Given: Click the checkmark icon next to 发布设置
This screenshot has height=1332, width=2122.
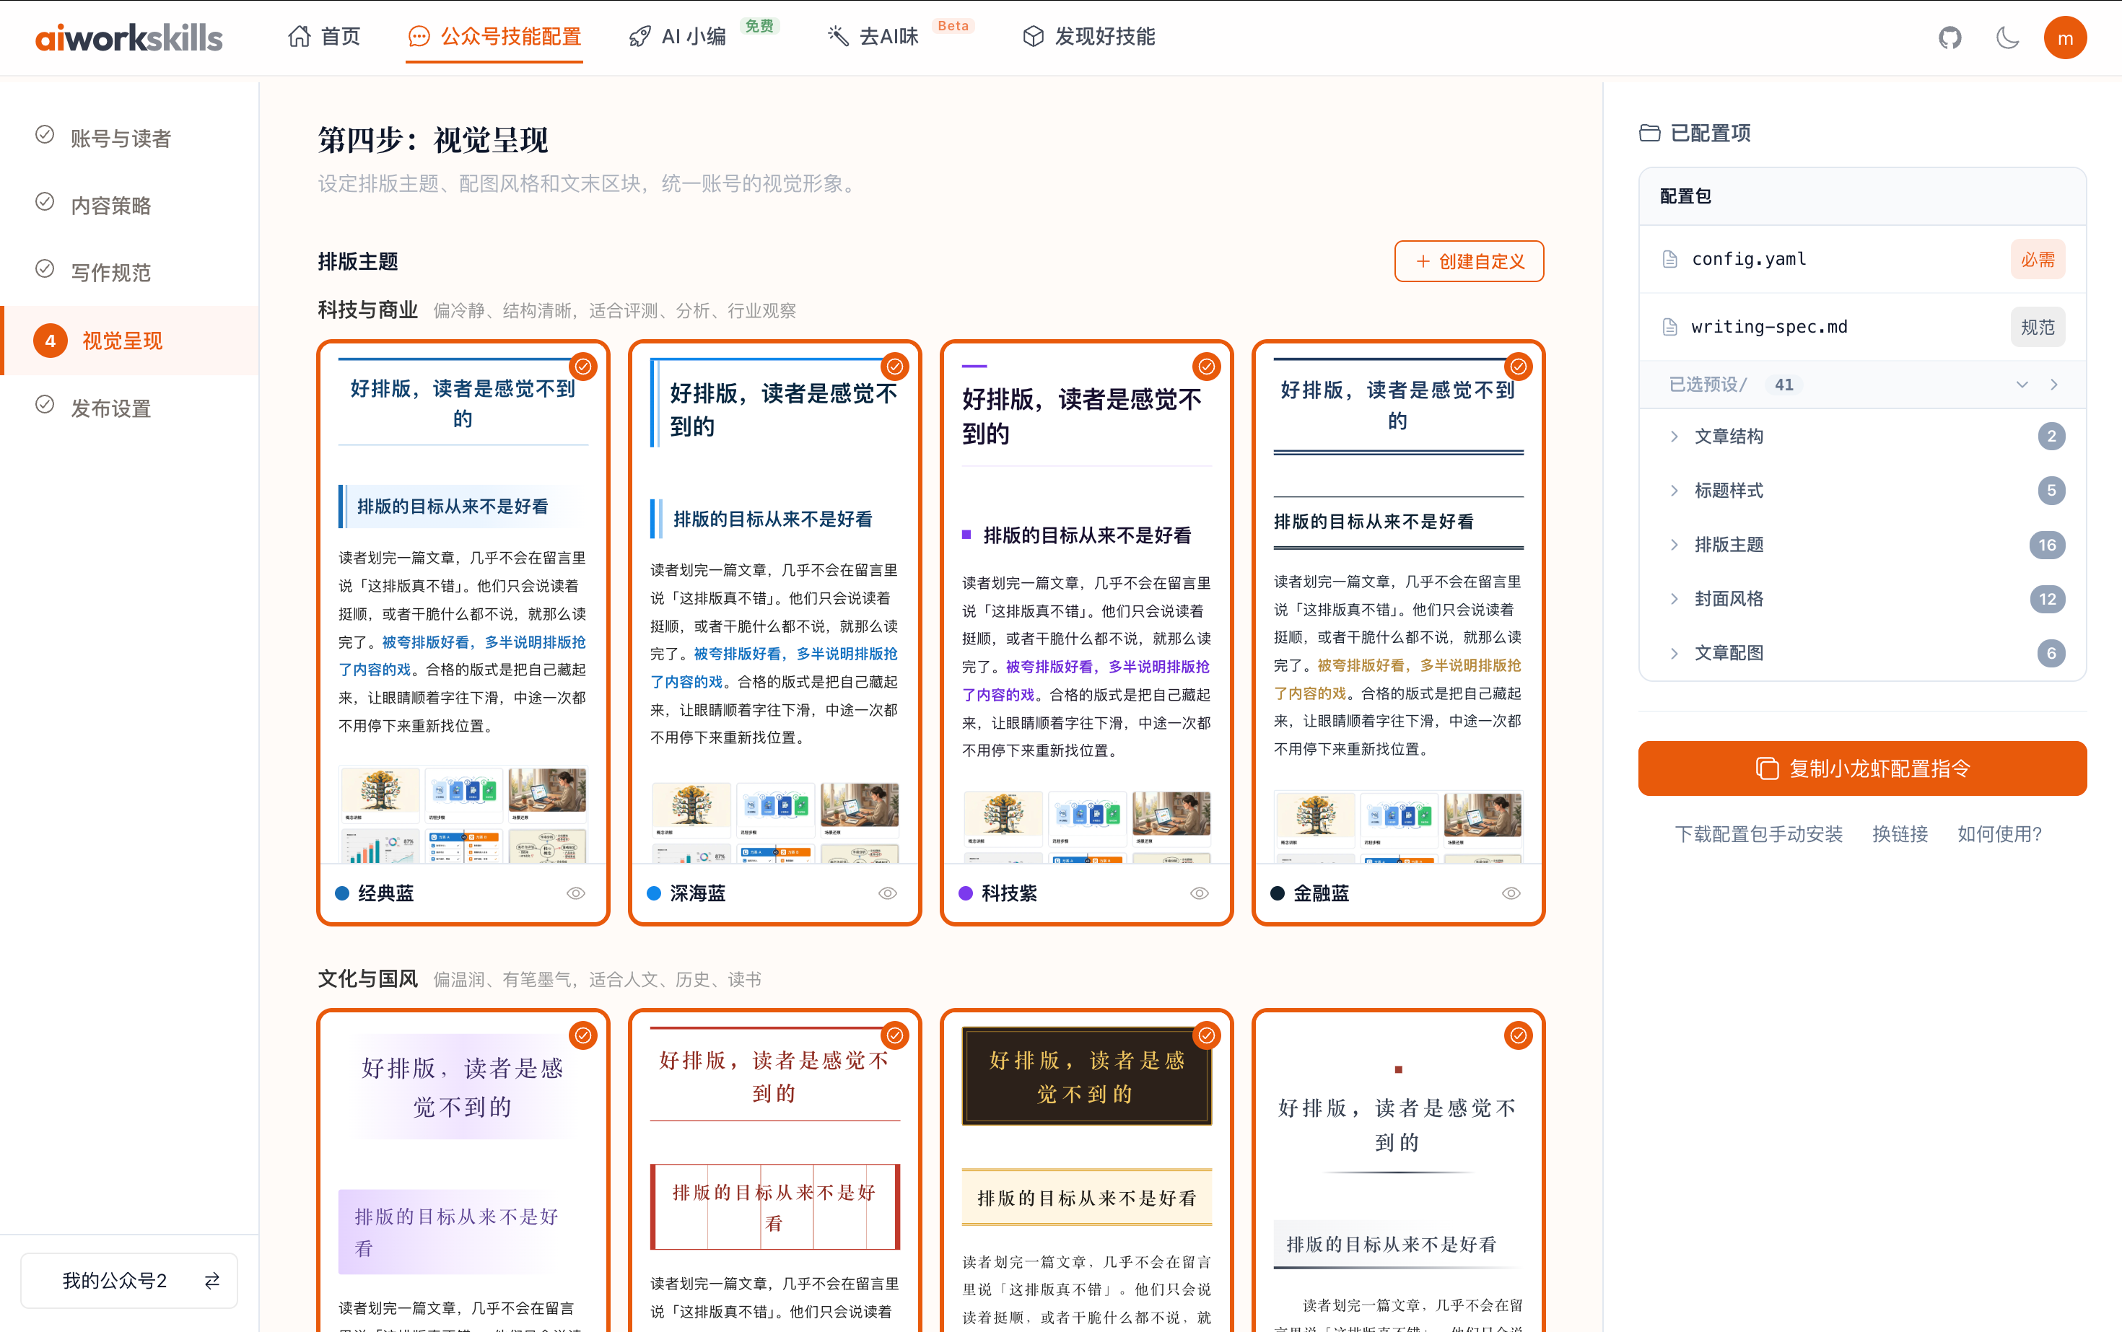Looking at the screenshot, I should pyautogui.click(x=45, y=406).
